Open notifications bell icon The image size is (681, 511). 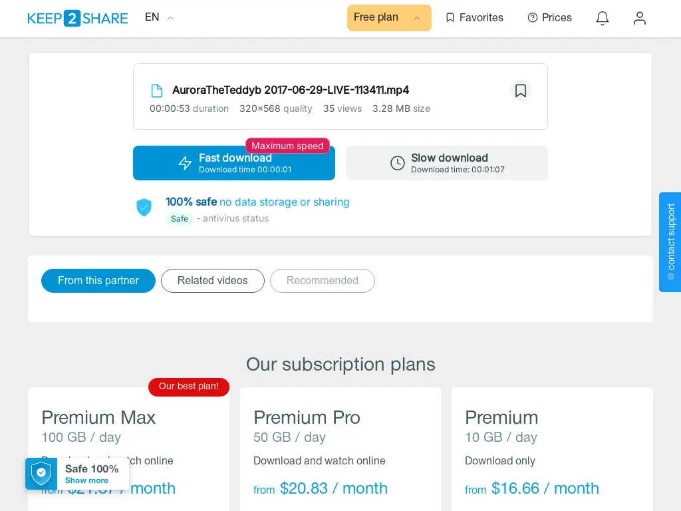point(602,18)
